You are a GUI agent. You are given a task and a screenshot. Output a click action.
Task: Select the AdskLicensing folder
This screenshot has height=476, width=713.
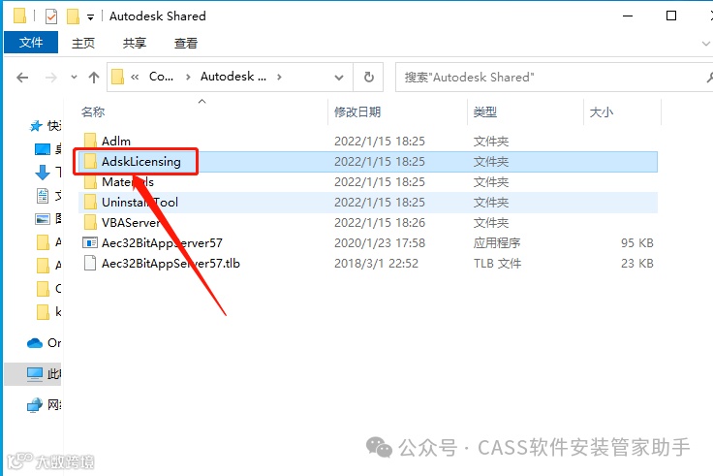(367, 162)
